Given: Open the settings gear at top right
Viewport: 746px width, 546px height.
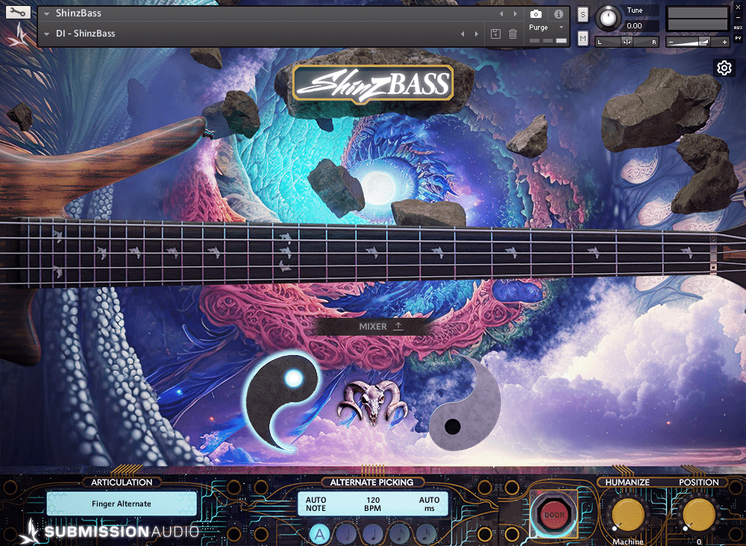Looking at the screenshot, I should 724,68.
